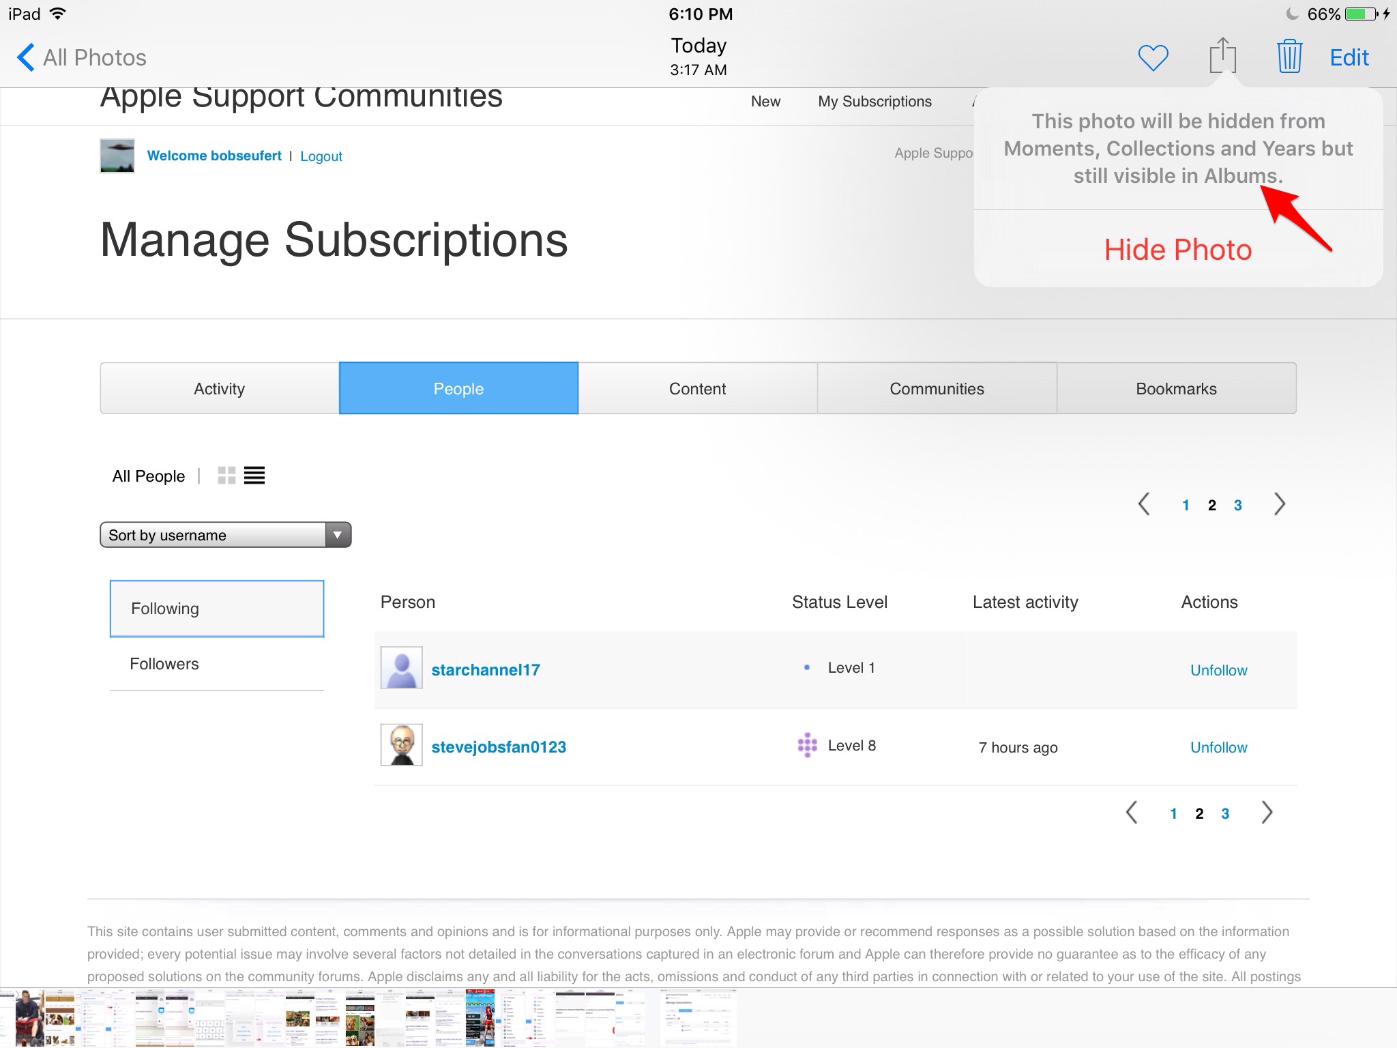The height and width of the screenshot is (1048, 1397).
Task: Mark photo as favorite with heart icon
Action: point(1154,57)
